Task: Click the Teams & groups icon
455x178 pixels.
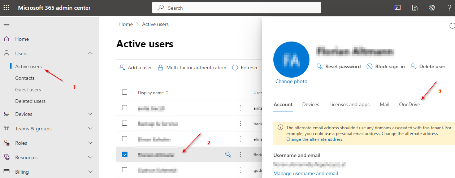Action: (6, 129)
